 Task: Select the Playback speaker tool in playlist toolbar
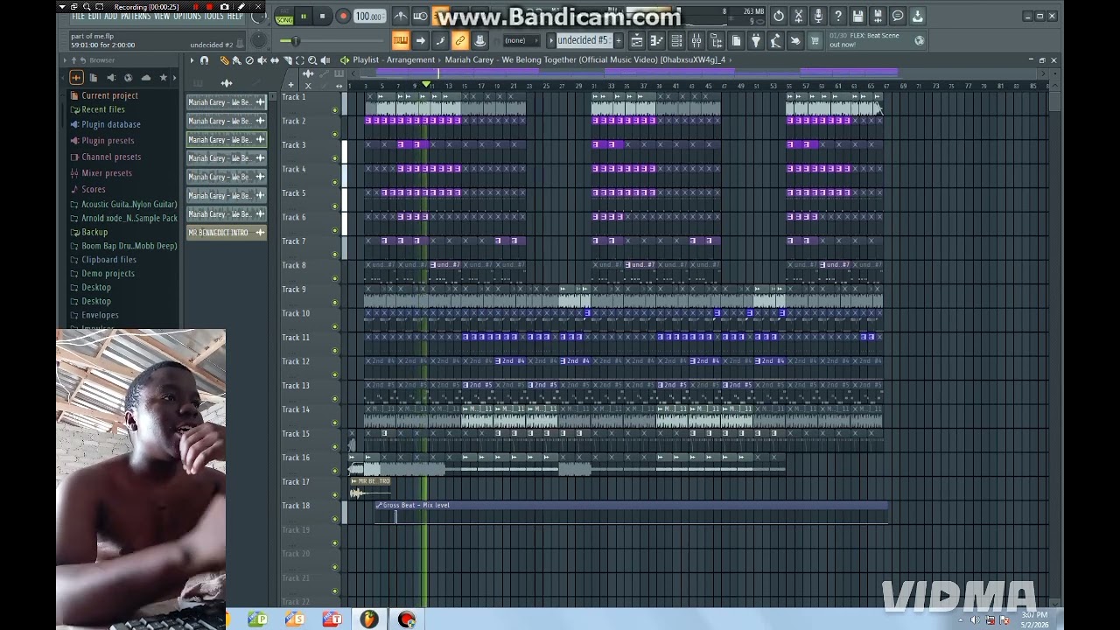click(x=325, y=59)
